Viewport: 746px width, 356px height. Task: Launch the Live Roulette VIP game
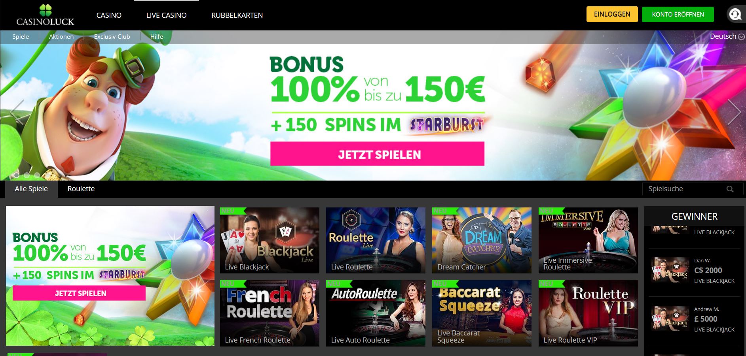[x=588, y=313]
